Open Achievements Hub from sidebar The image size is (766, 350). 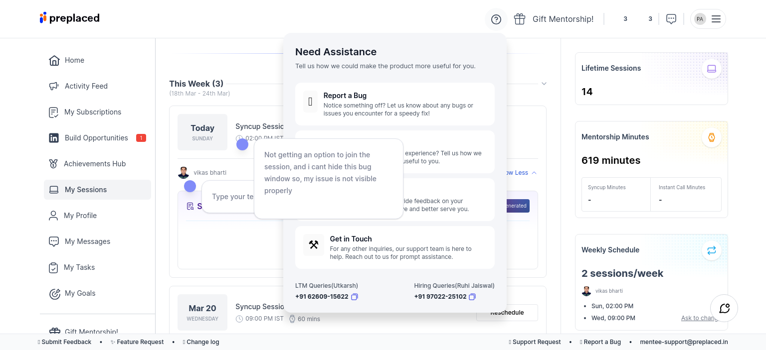[x=95, y=164]
